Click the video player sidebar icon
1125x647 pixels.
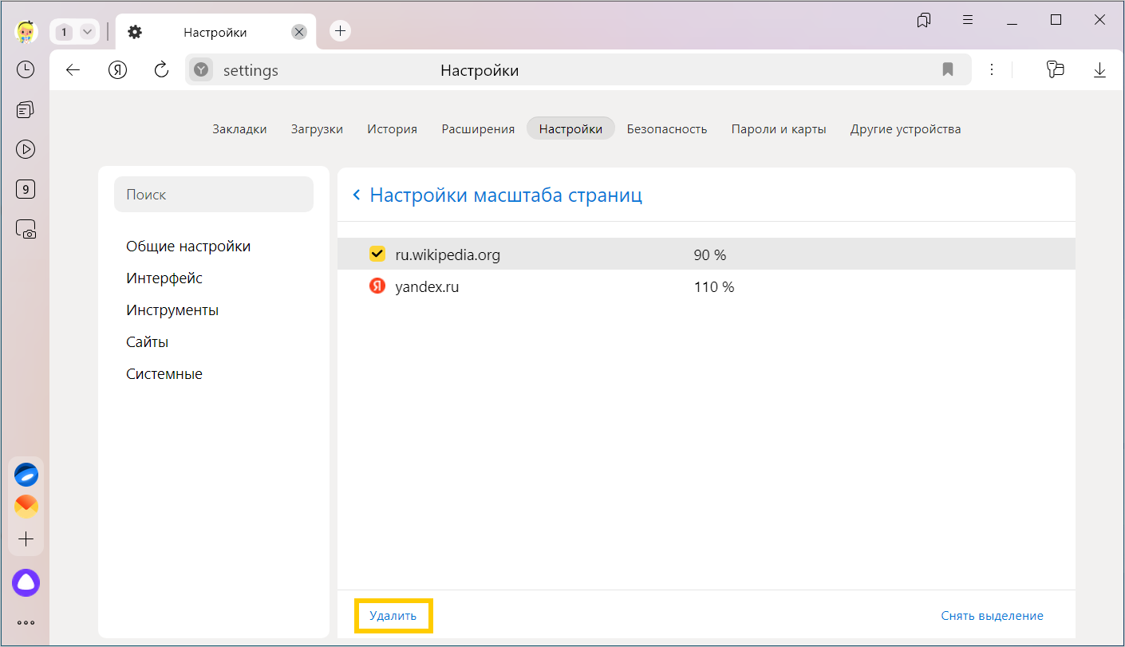tap(26, 149)
